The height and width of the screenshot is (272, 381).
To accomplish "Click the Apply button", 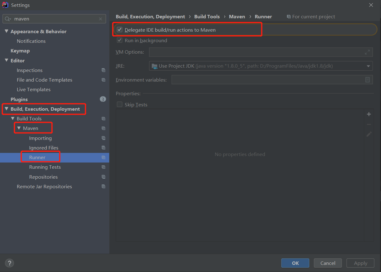I will click(x=361, y=263).
